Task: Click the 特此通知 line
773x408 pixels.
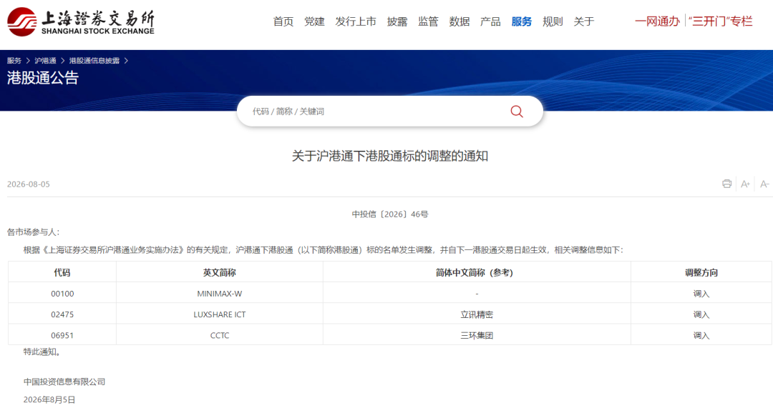Action: [42, 352]
